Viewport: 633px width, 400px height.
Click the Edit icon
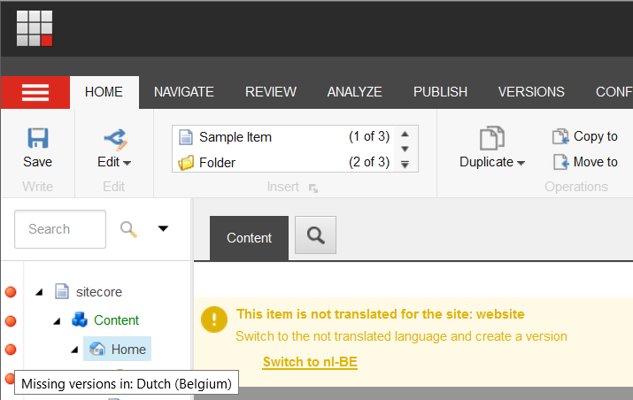pos(116,139)
